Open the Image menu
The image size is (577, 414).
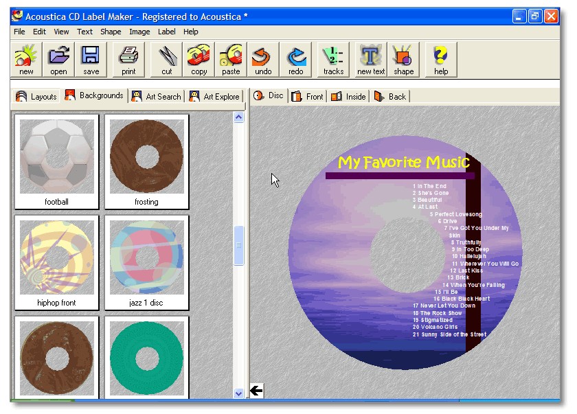coord(139,32)
